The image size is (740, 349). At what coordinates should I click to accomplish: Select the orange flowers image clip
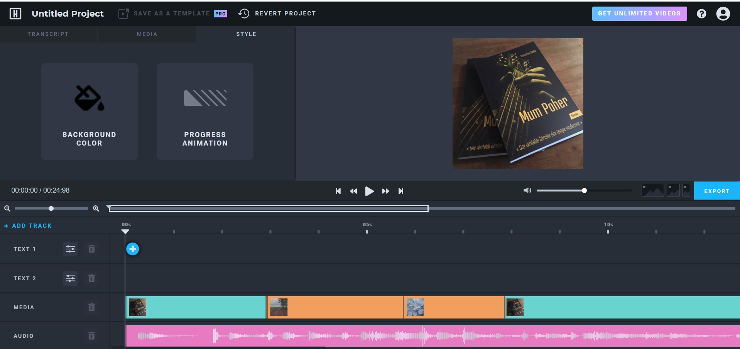click(454, 307)
